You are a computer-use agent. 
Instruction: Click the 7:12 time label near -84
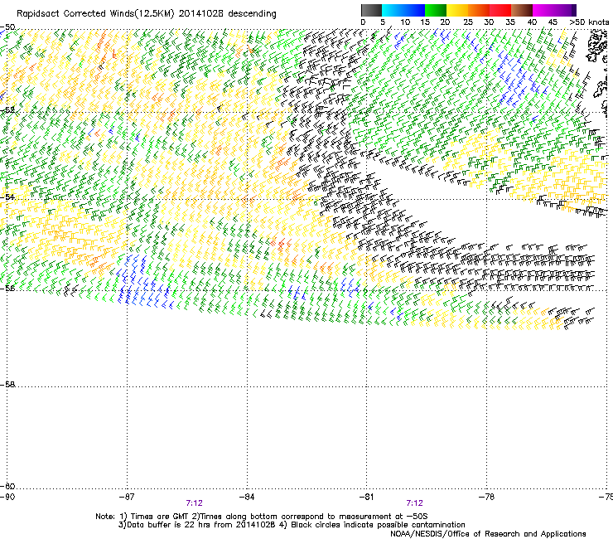coord(195,503)
